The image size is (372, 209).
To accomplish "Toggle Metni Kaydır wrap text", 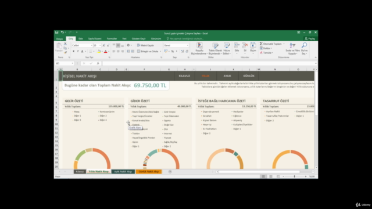I will (145, 45).
